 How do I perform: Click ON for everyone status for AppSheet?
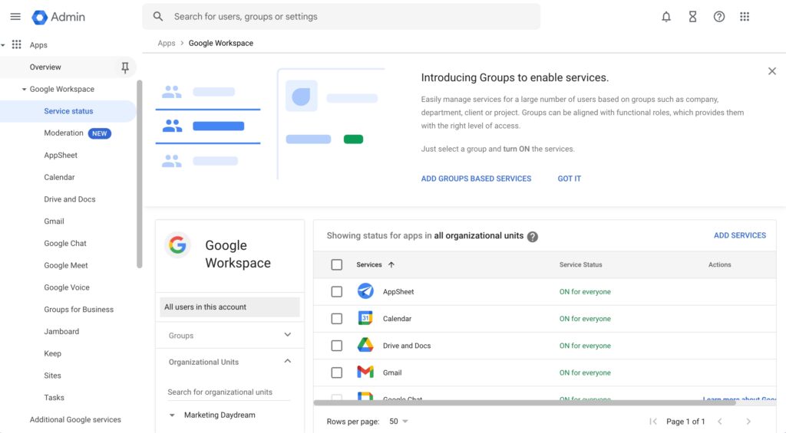click(585, 292)
